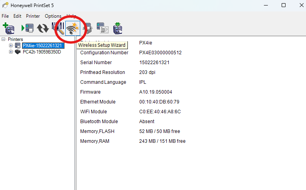Close the PrintSet window
The width and height of the screenshot is (306, 190).
coord(302,5)
